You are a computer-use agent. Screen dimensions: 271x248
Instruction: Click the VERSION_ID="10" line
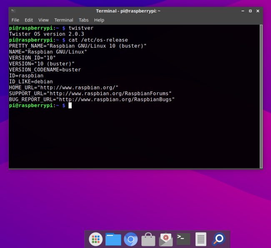tap(33, 58)
